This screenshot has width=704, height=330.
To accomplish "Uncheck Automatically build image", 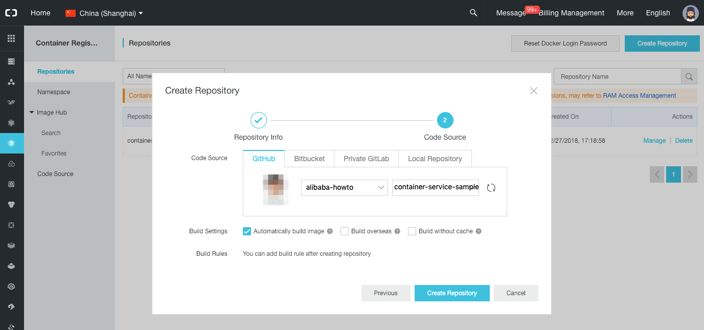I will click(x=247, y=231).
